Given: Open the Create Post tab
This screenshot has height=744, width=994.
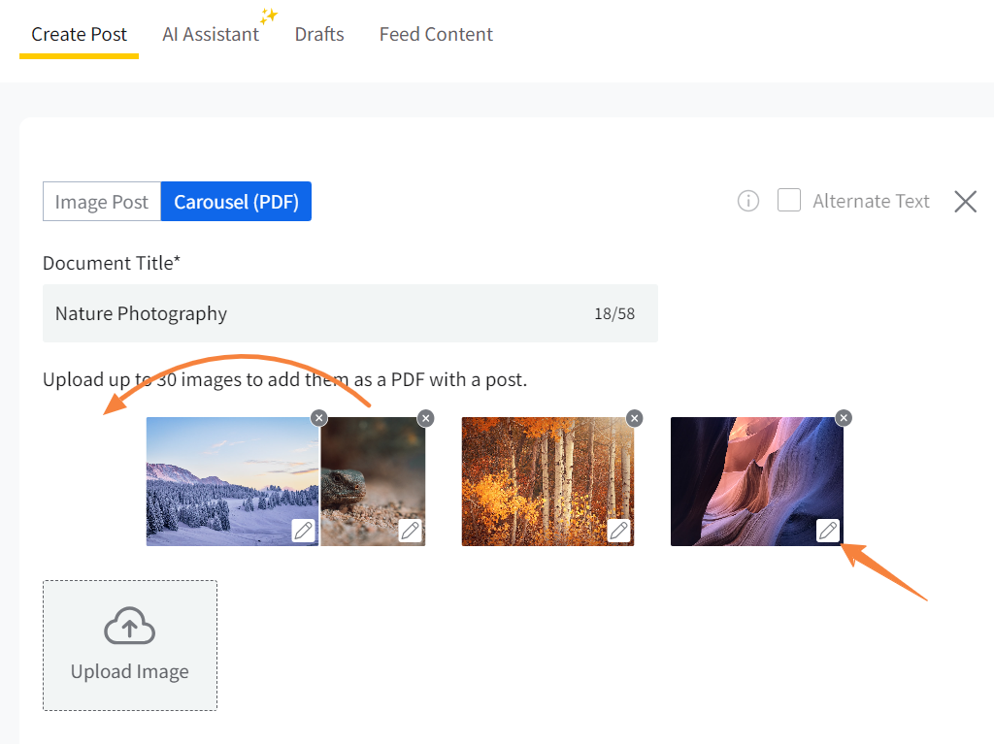Looking at the screenshot, I should click(79, 34).
